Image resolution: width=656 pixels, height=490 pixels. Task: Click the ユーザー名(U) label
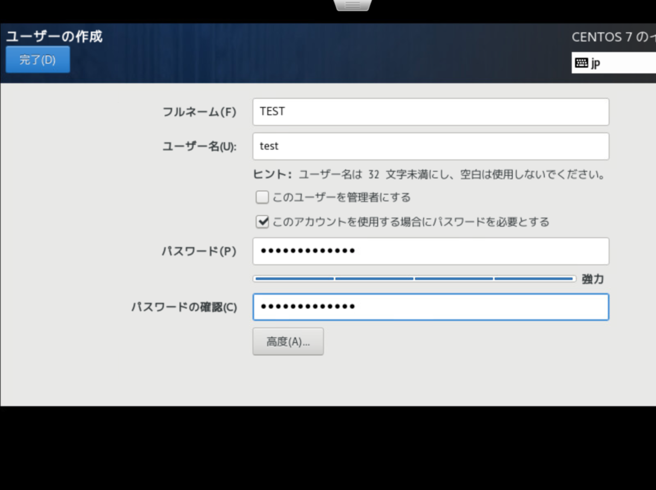[199, 146]
